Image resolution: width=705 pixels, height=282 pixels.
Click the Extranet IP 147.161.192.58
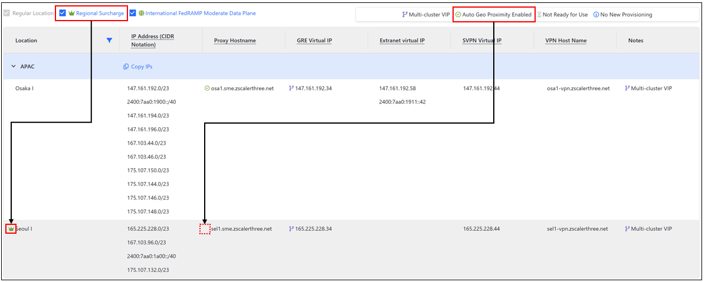pyautogui.click(x=398, y=88)
